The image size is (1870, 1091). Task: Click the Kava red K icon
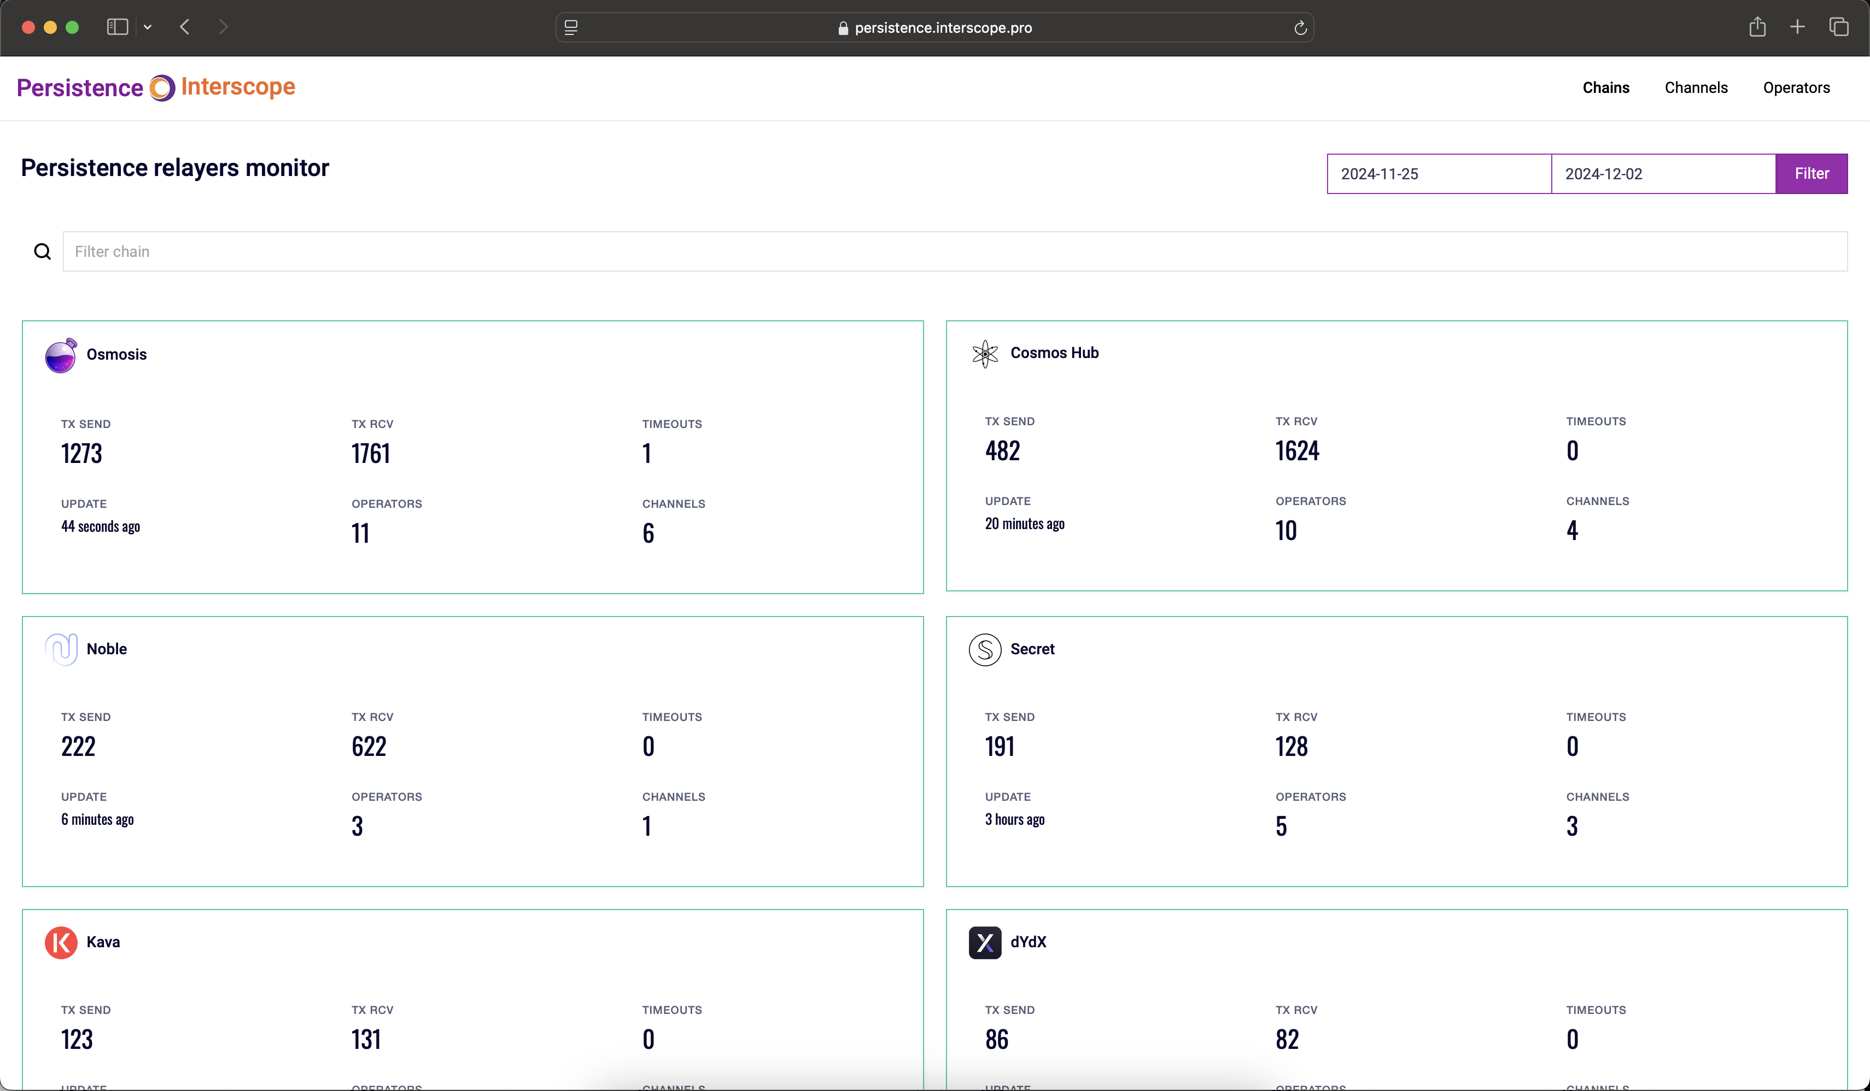(61, 943)
